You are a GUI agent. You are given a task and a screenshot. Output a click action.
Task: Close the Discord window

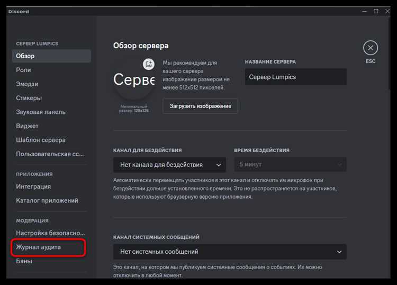387,12
